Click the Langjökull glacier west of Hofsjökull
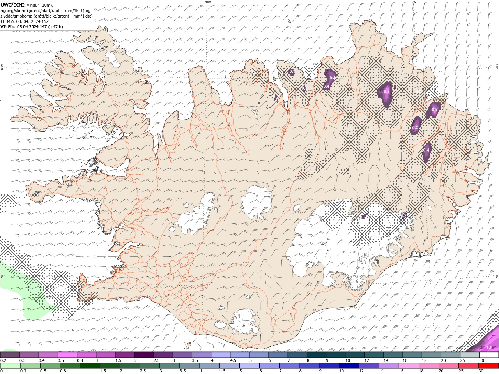499x374 pixels. pos(197,214)
